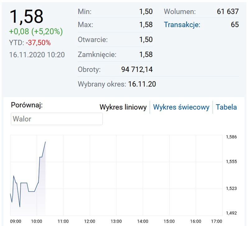Image resolution: width=248 pixels, height=226 pixels.
Task: Open the Tabela view
Action: (226, 107)
